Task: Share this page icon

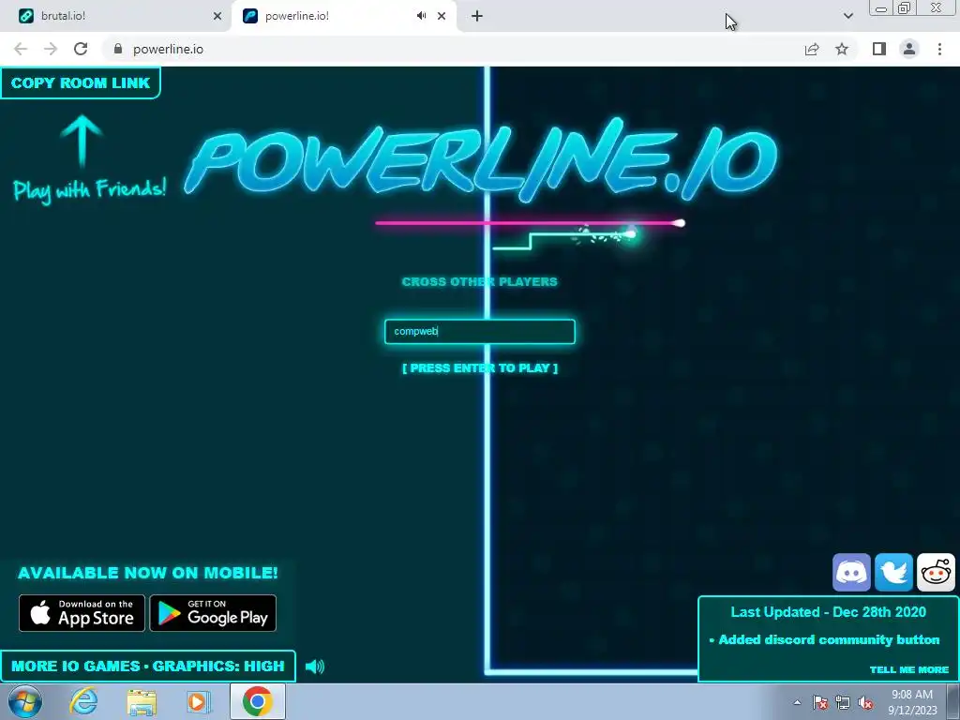Action: click(812, 49)
